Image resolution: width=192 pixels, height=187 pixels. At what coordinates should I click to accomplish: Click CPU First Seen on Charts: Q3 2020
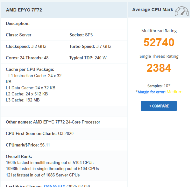pos(40,133)
